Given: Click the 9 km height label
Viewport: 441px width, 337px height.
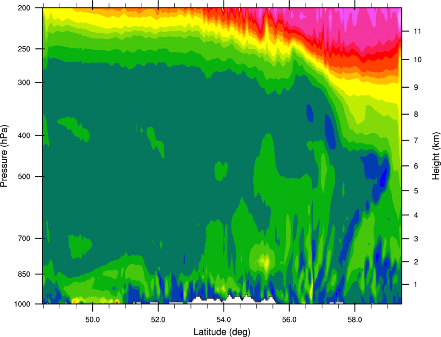Looking at the screenshot, I should coord(416,88).
